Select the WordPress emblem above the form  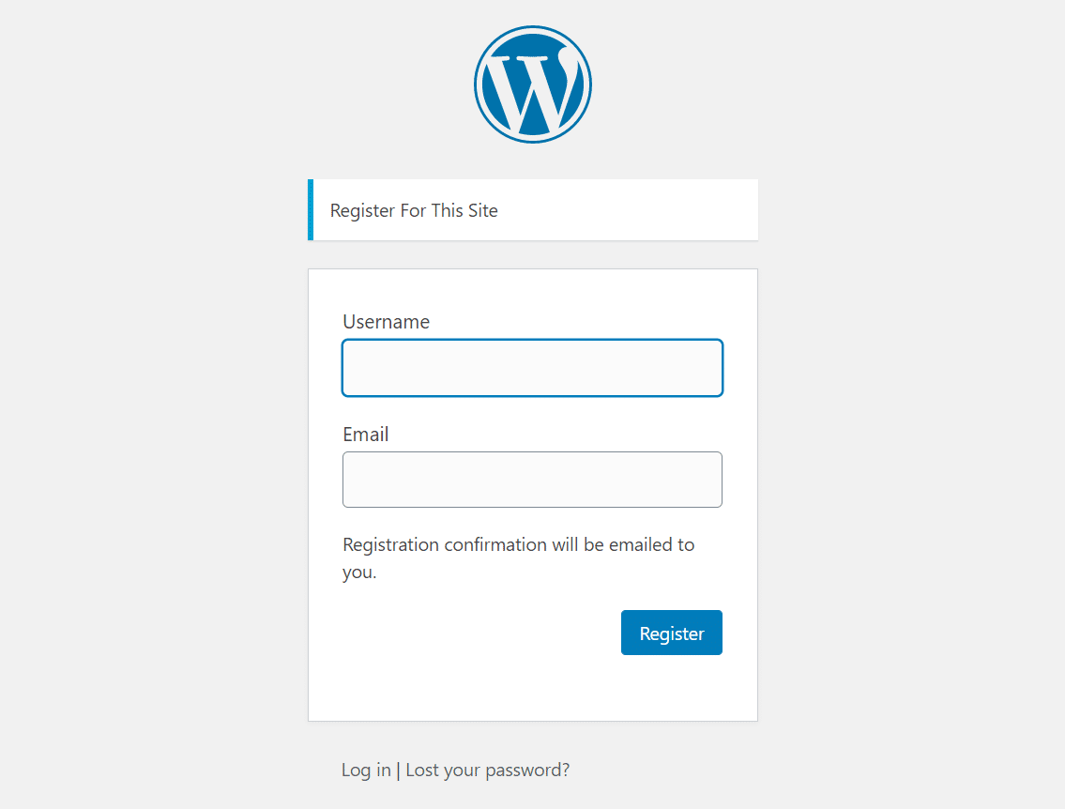tap(532, 84)
